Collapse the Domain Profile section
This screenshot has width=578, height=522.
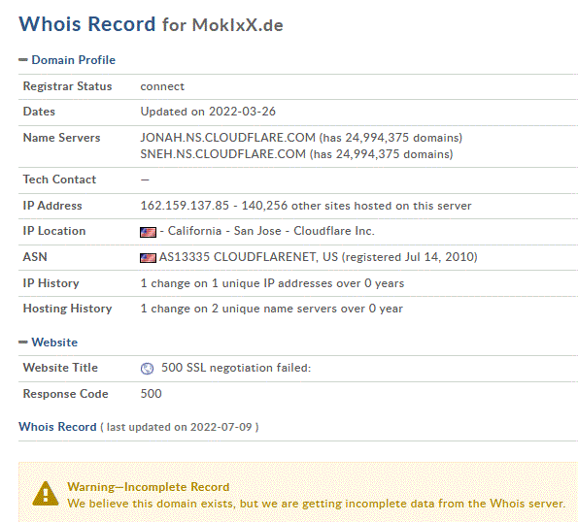point(23,60)
